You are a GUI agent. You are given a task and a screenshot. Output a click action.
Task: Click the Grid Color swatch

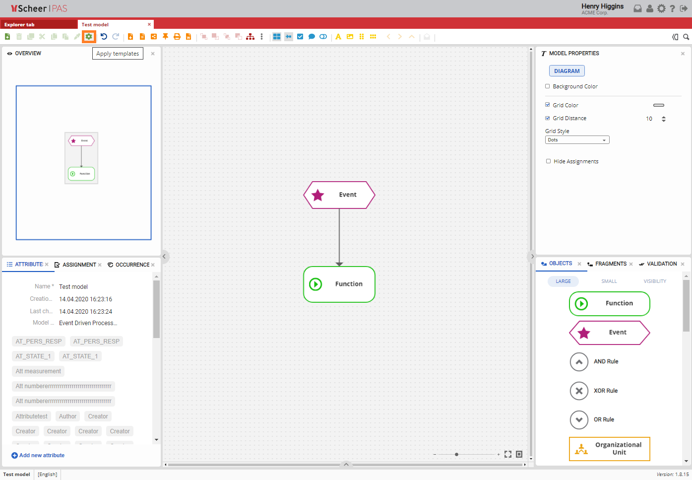658,105
